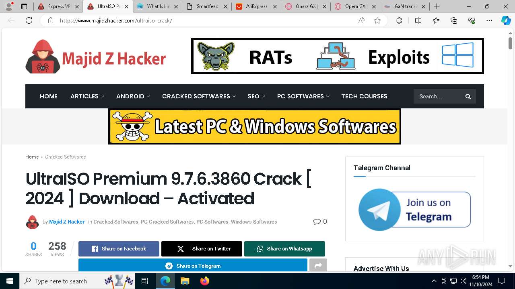The height and width of the screenshot is (289, 515).
Task: Open the TECH COURSES menu item
Action: pyautogui.click(x=365, y=96)
